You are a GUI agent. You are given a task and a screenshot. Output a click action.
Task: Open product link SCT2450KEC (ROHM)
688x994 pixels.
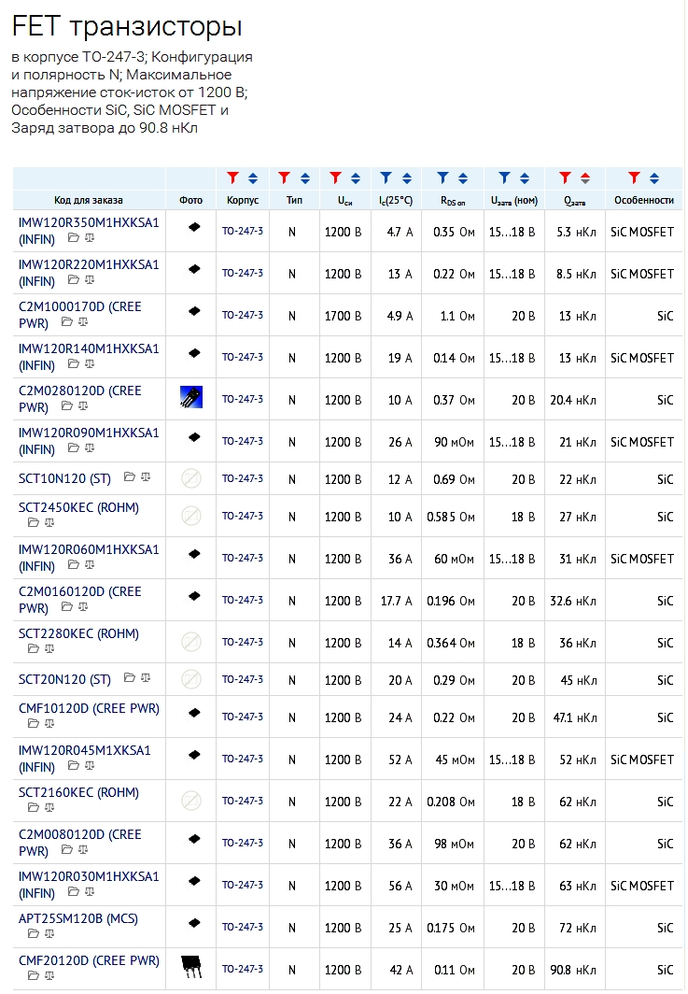tap(78, 508)
